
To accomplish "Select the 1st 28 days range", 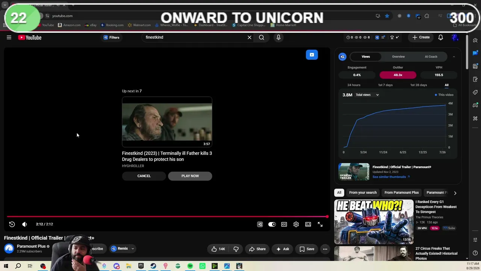I will point(419,85).
